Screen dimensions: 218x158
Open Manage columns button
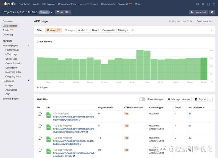tap(179, 99)
